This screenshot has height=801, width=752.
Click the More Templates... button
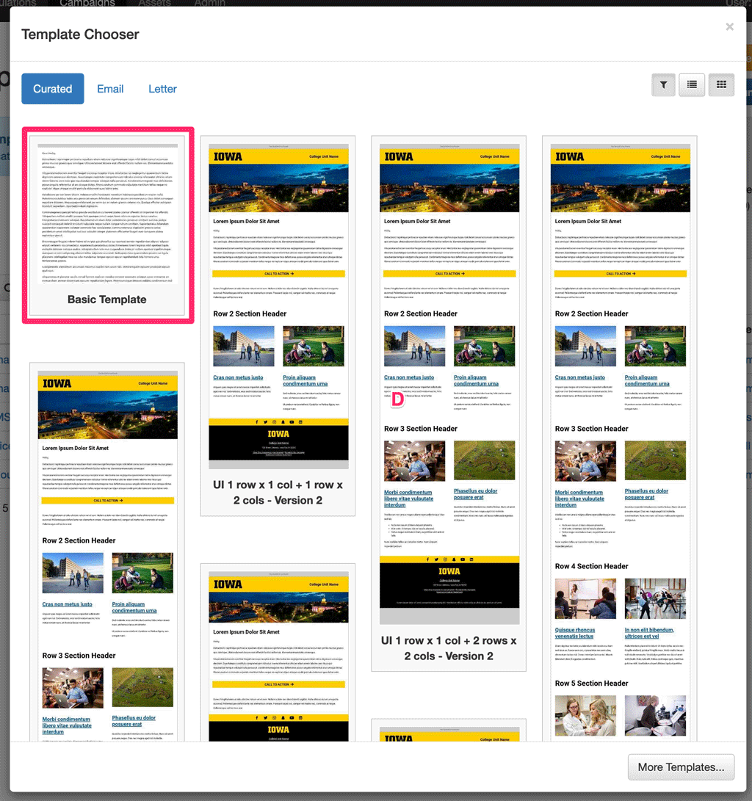coord(681,767)
